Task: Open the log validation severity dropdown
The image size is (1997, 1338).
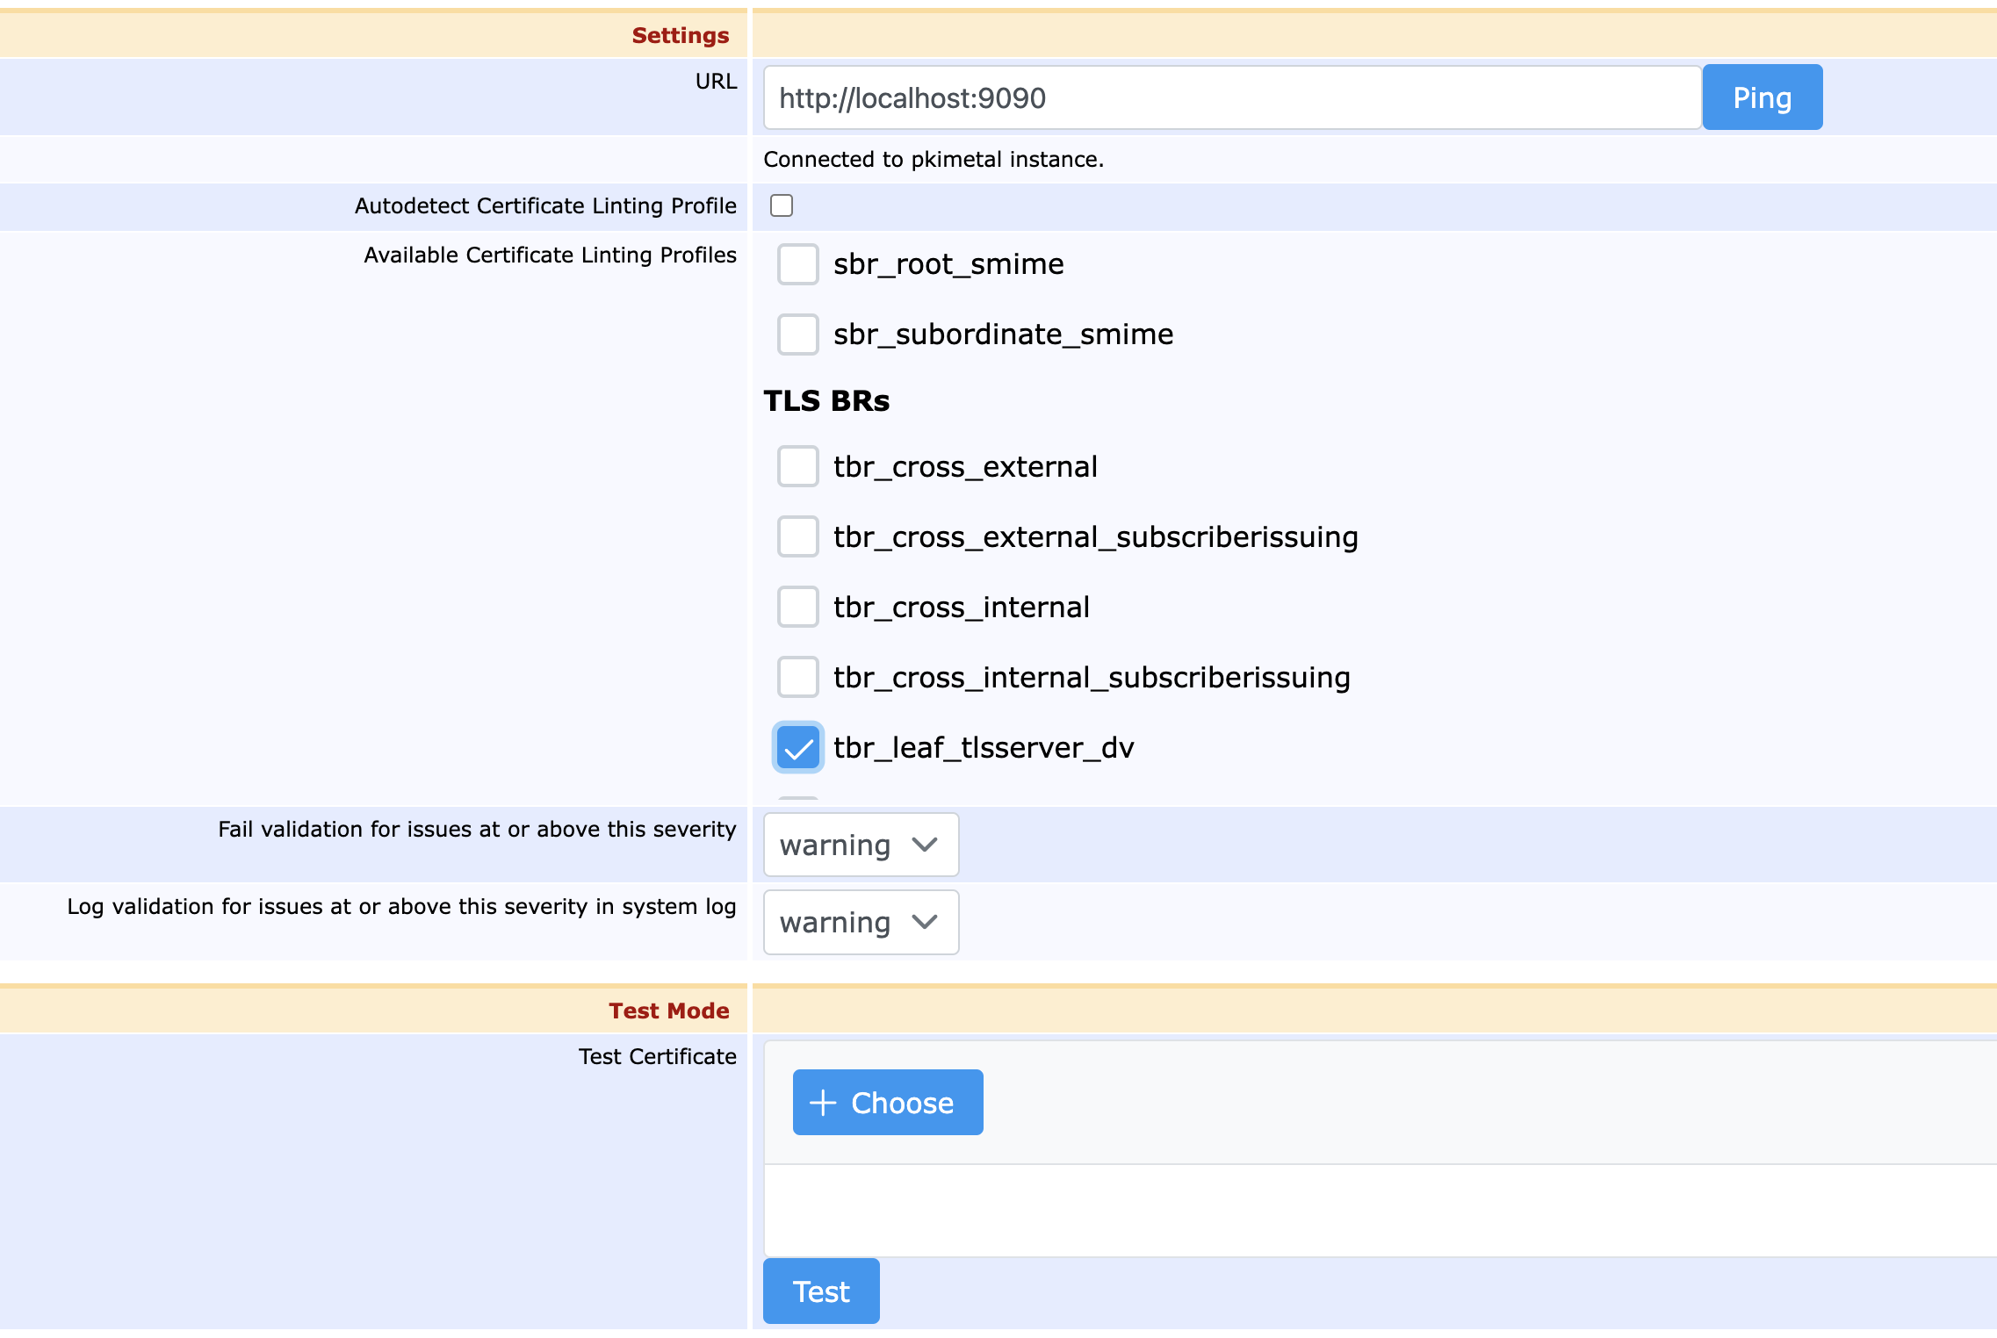Action: click(860, 922)
